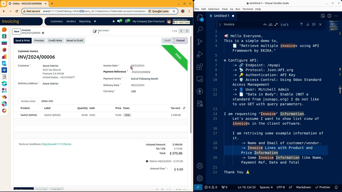Open Mitchell Admin user menu
The height and width of the screenshot is (192, 342).
coord(178,21)
